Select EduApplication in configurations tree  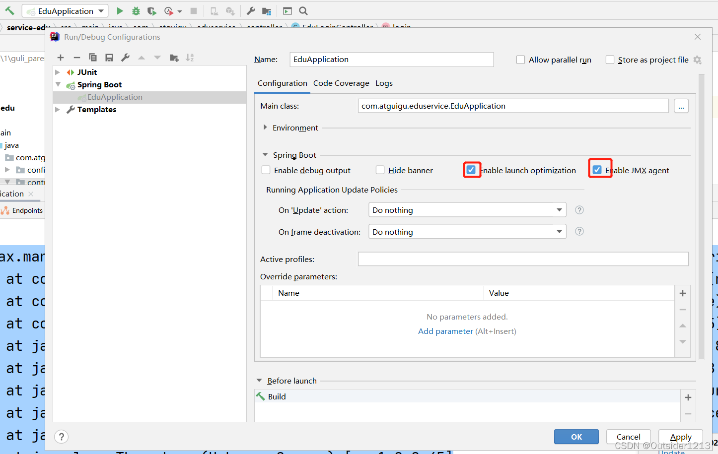[x=149, y=97]
